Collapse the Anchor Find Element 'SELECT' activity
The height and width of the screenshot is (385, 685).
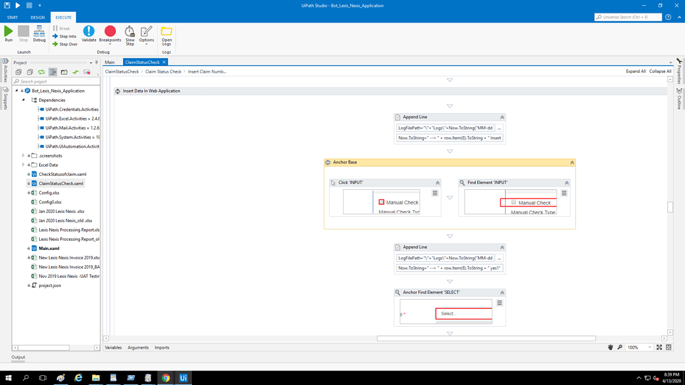pos(502,292)
